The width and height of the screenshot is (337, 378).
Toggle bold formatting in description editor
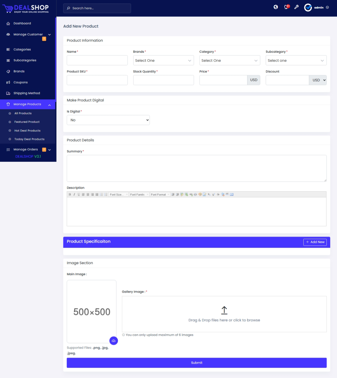tap(70, 194)
